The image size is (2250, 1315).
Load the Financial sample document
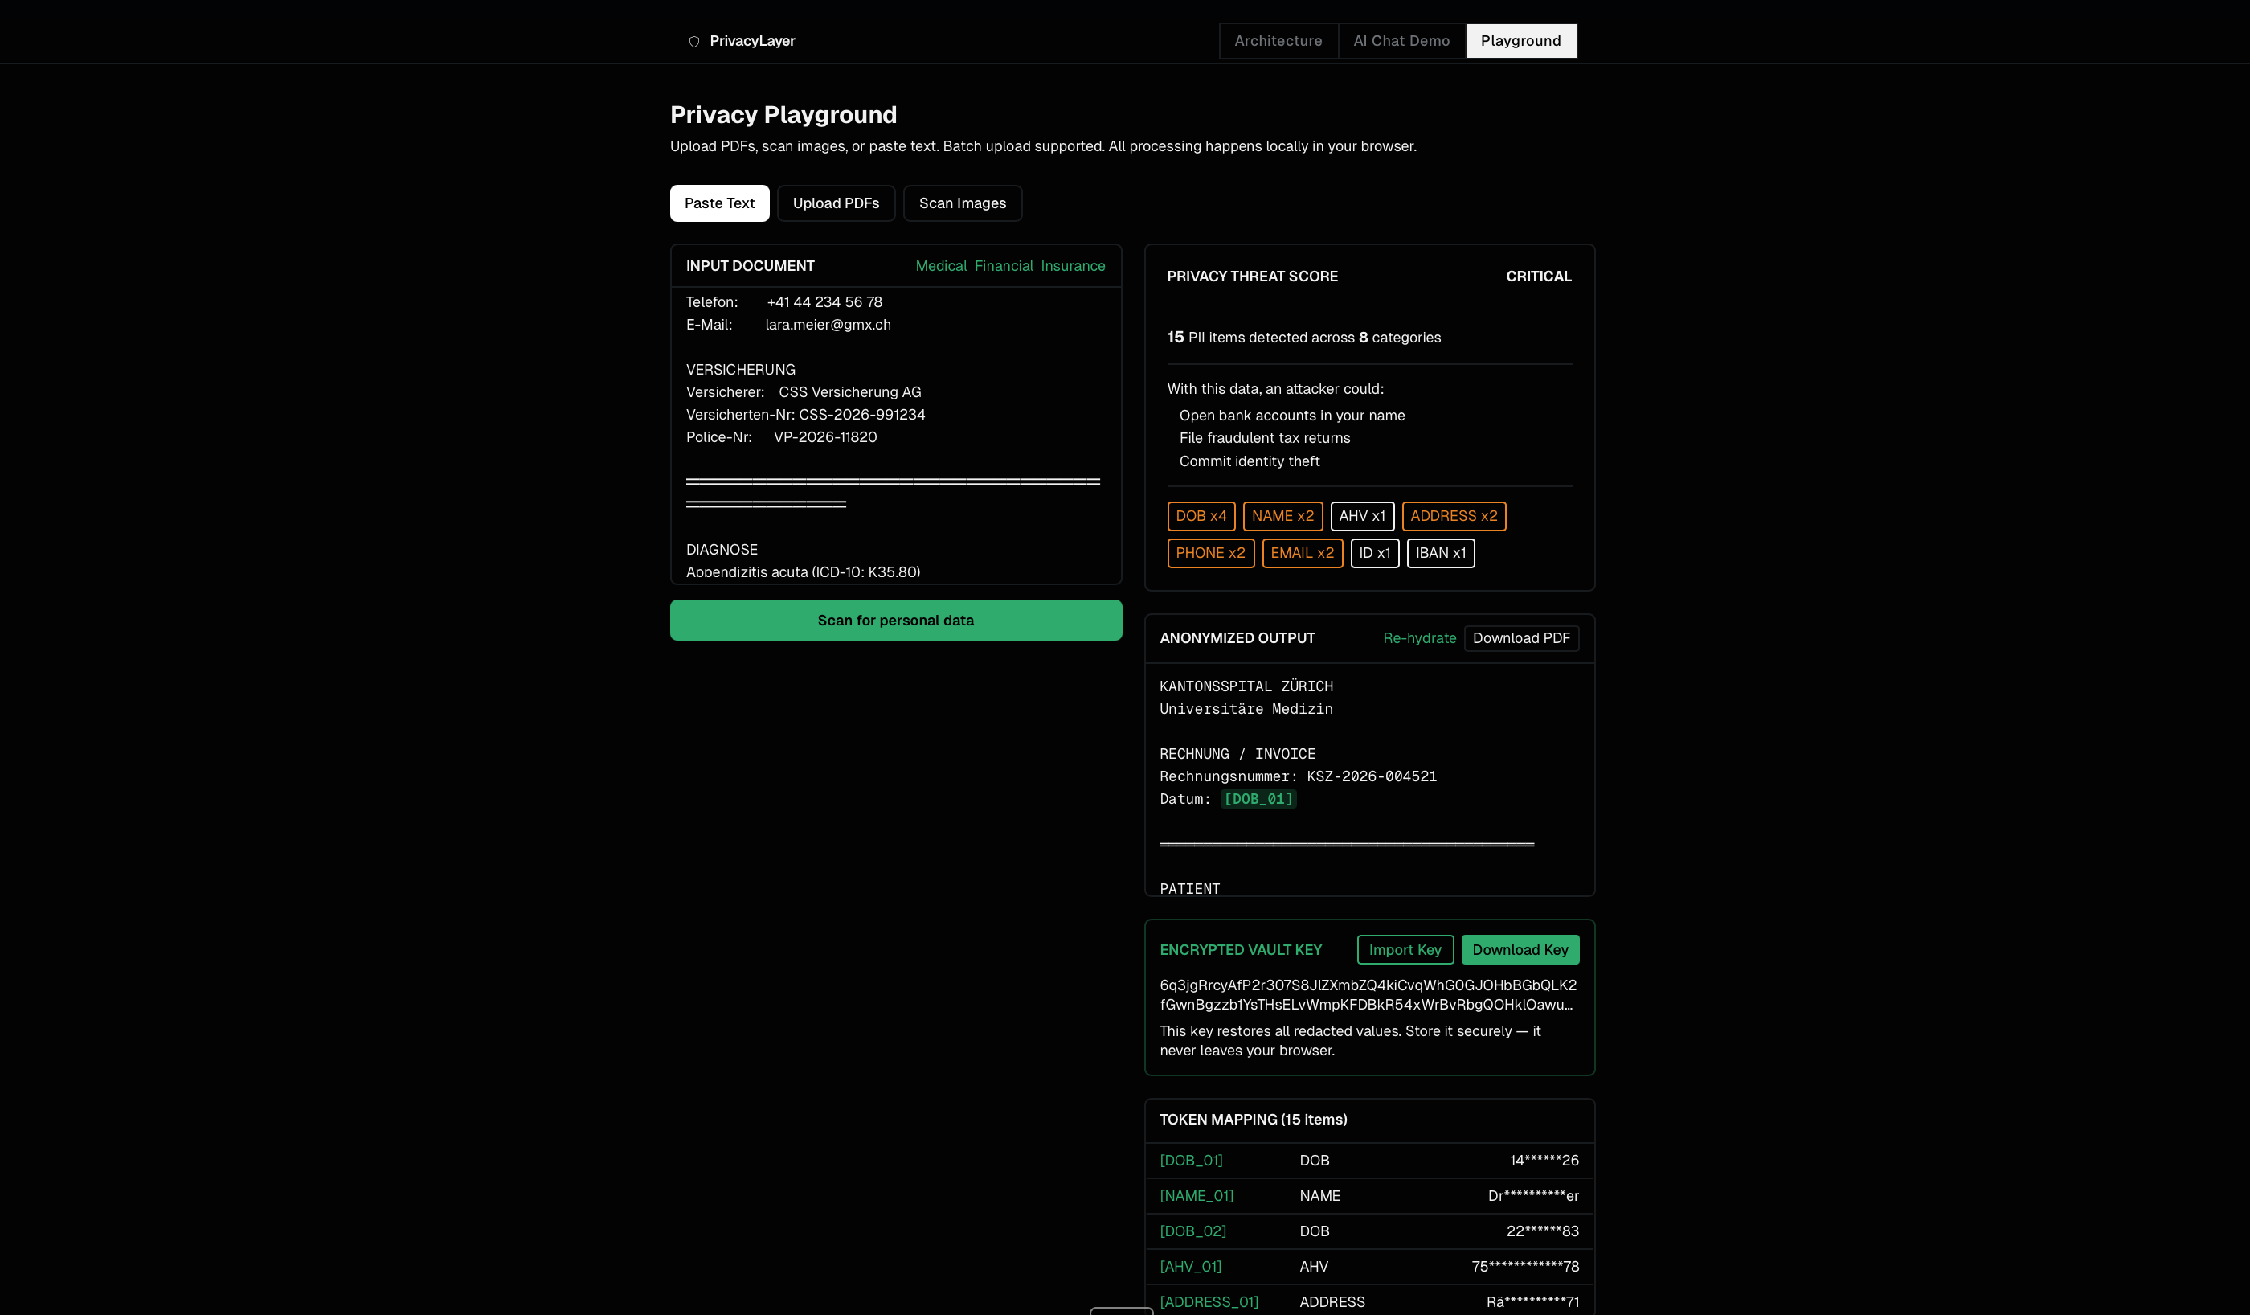point(1003,266)
